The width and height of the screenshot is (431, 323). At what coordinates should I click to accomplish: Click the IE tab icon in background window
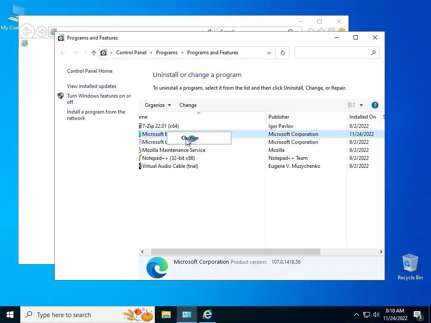(x=24, y=43)
